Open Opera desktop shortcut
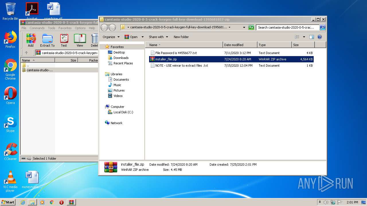 pyautogui.click(x=10, y=96)
